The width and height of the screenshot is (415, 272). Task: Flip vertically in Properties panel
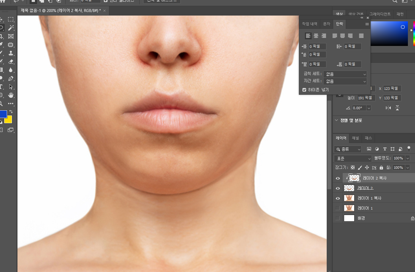397,108
